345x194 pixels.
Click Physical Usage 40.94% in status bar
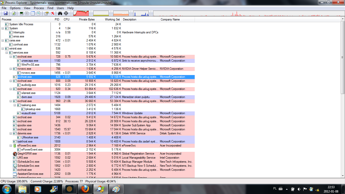(101, 181)
